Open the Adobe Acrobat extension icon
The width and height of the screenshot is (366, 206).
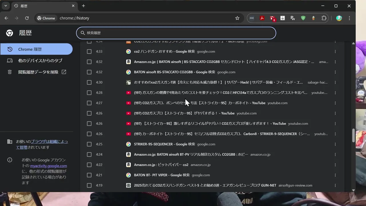pos(262,18)
